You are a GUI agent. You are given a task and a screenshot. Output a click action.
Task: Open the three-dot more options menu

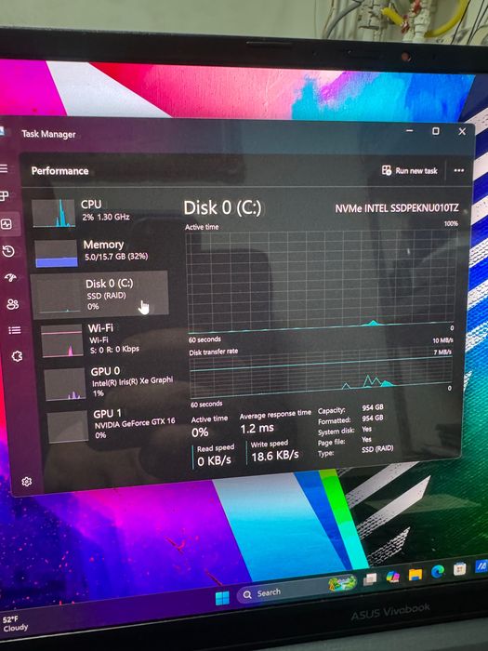458,170
